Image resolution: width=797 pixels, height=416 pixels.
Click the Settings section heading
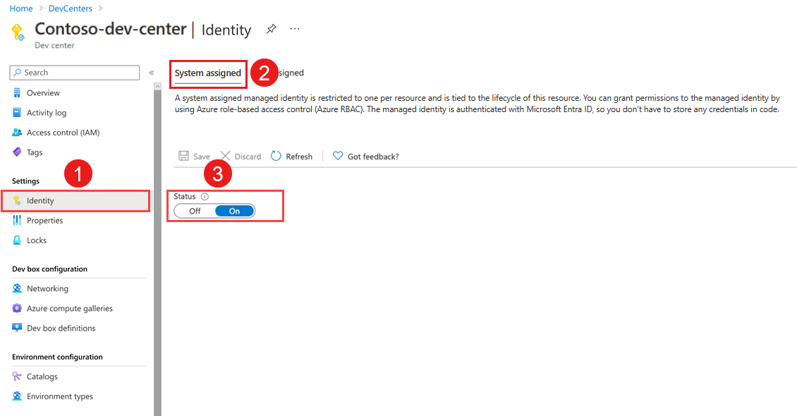point(26,181)
